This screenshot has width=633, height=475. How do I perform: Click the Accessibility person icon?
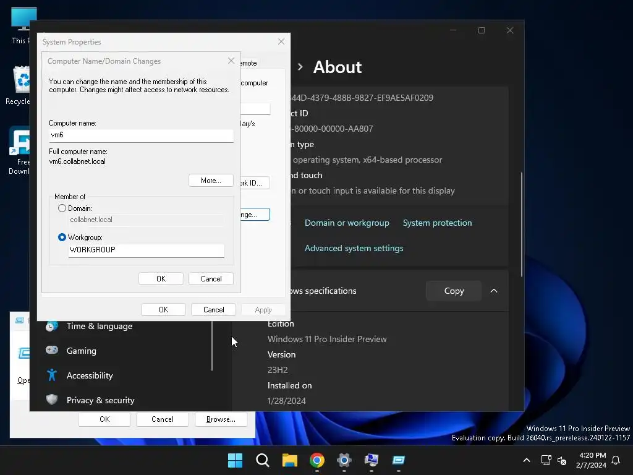click(x=52, y=375)
